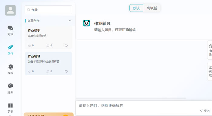Switch to the 默认 mode tab
The height and width of the screenshot is (116, 212).
[x=136, y=8]
